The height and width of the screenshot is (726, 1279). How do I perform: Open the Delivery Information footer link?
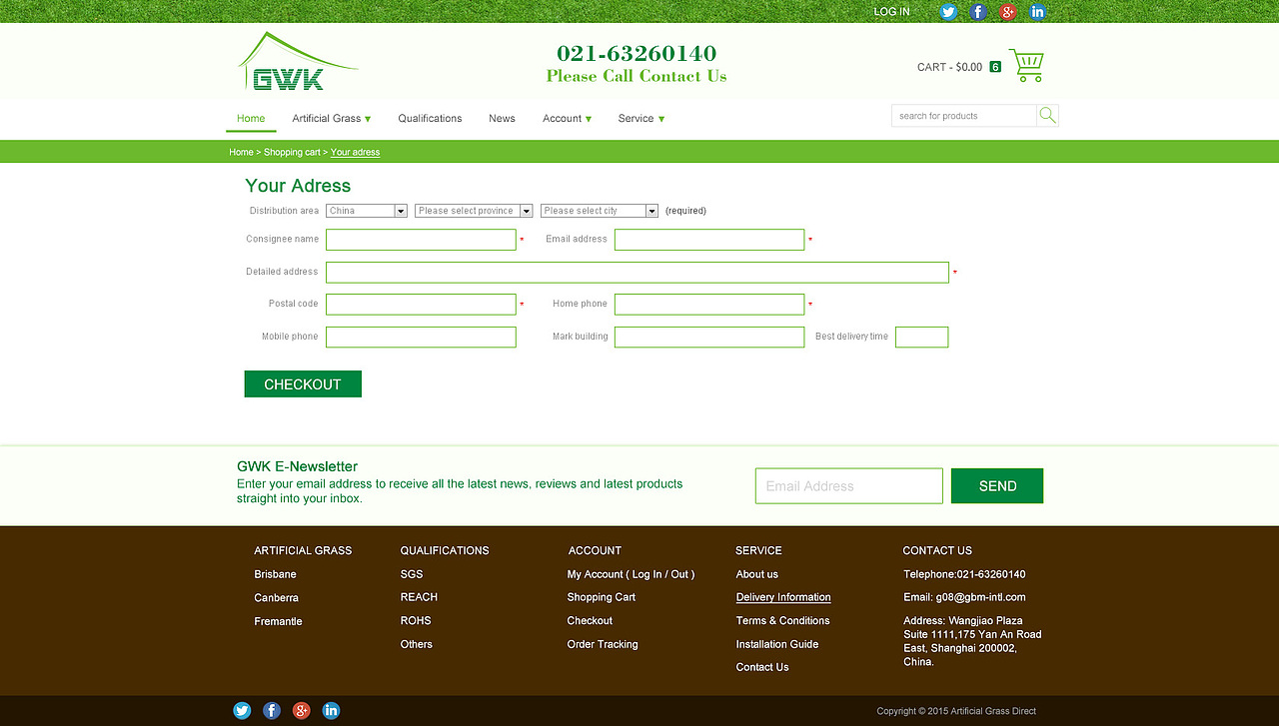click(783, 597)
